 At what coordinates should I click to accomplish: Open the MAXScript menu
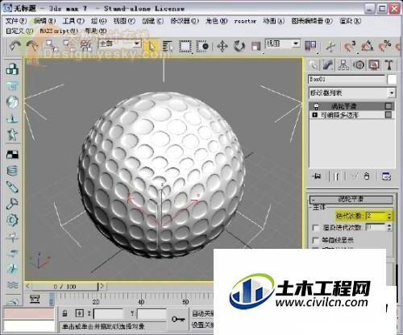point(59,31)
